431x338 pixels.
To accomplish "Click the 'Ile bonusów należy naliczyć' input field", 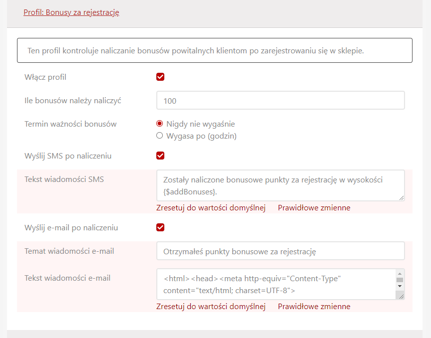I will coord(280,101).
